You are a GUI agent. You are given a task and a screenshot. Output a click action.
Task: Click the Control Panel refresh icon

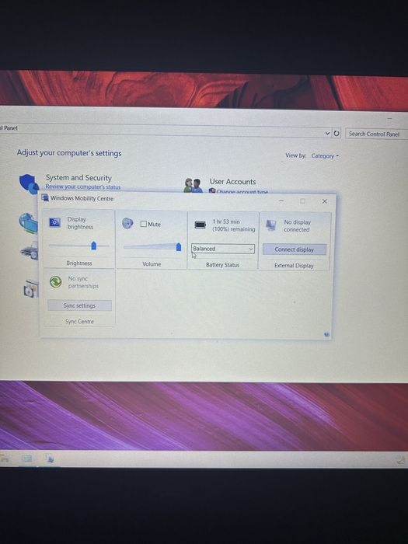pos(337,134)
